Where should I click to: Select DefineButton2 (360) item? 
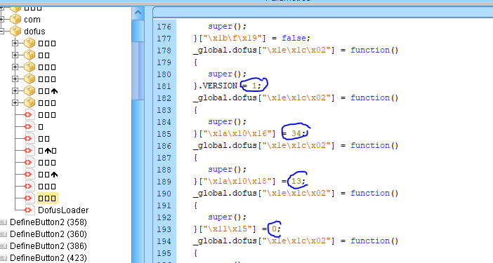pos(48,234)
